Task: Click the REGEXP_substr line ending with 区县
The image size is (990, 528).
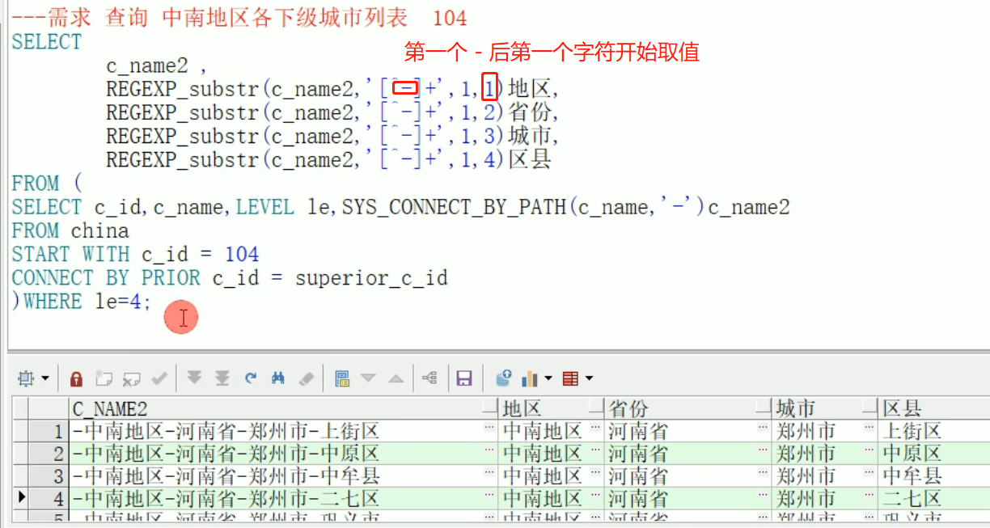Action: [329, 159]
